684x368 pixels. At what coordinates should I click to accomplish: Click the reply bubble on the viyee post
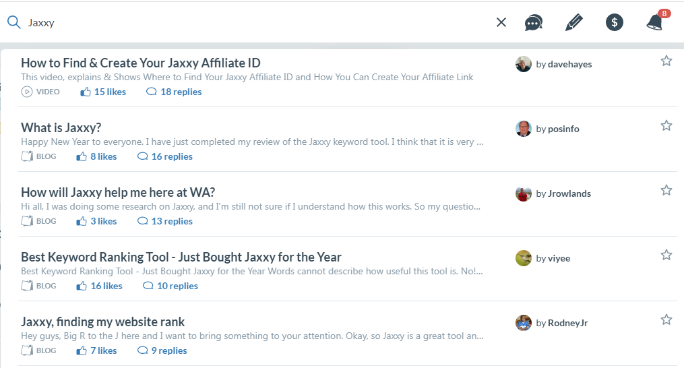coord(148,286)
